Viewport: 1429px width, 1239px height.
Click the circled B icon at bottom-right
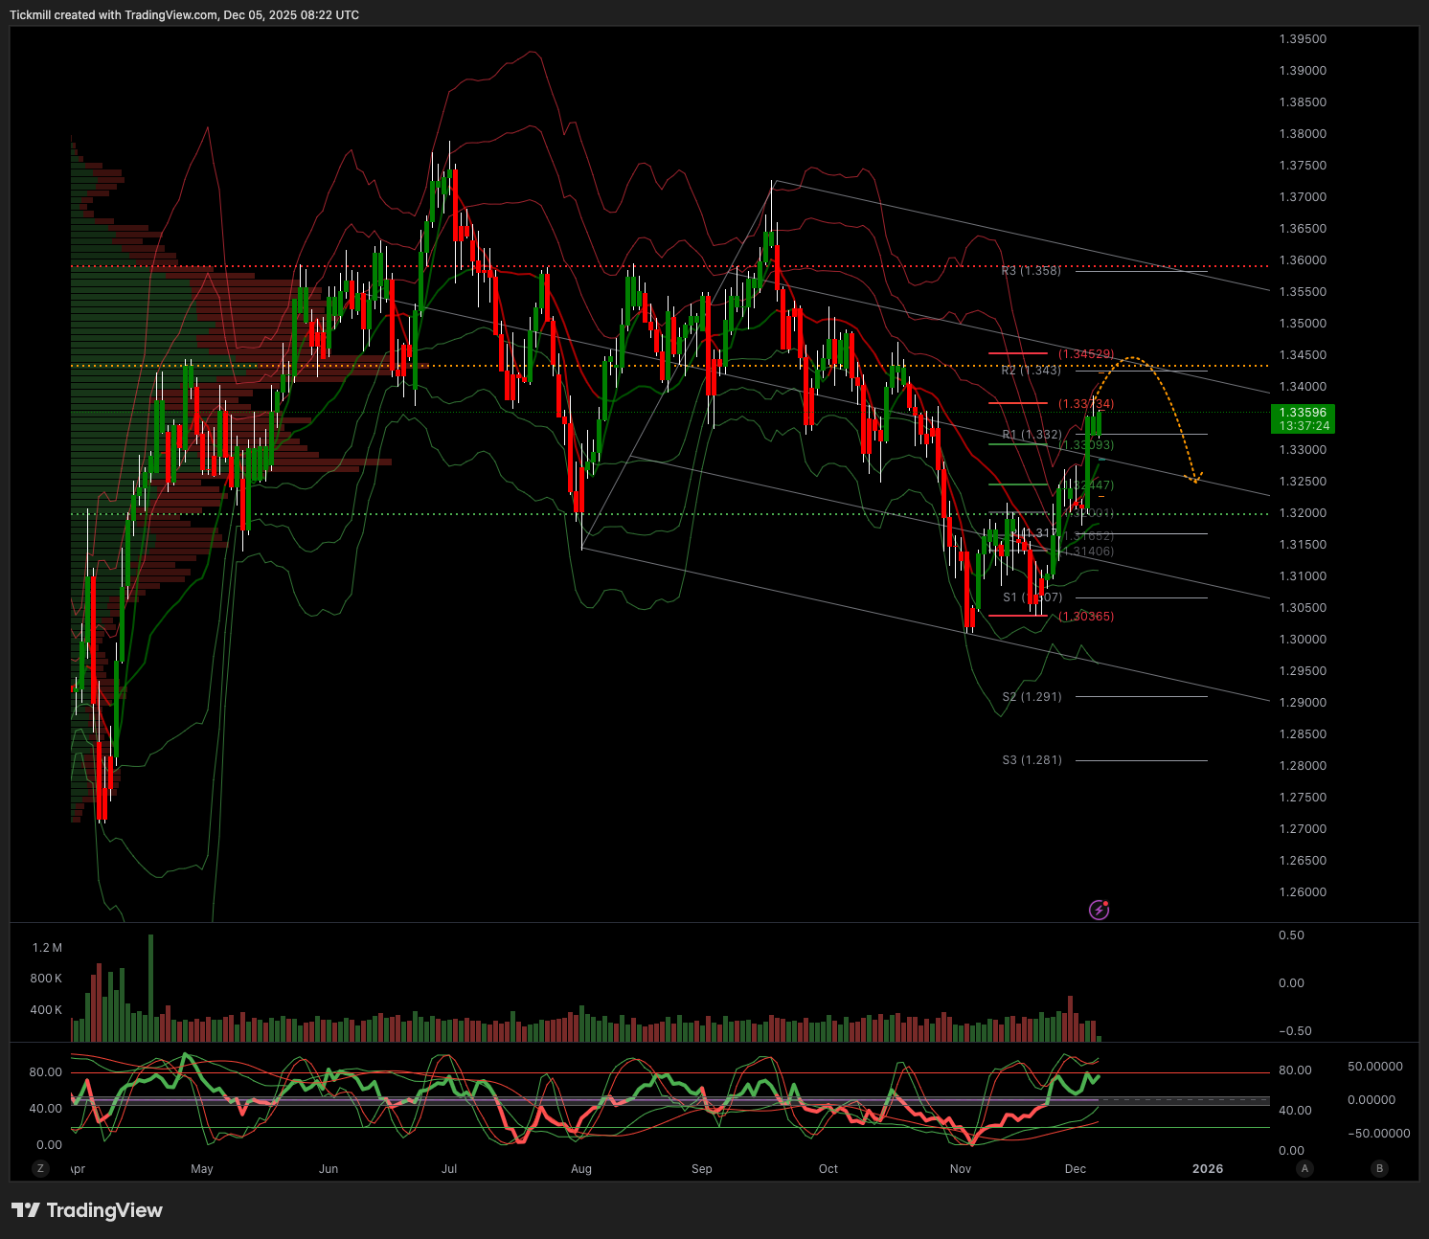1379,1168
